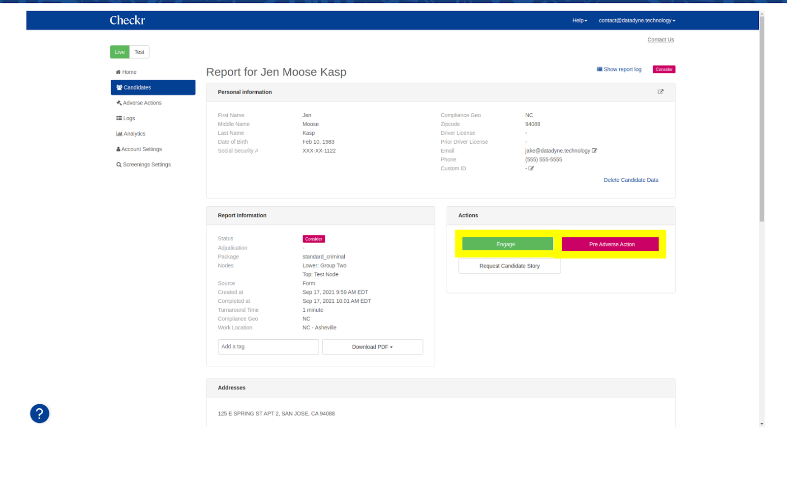The height and width of the screenshot is (484, 787).
Task: Click the Pre Adverse Action button
Action: point(610,244)
